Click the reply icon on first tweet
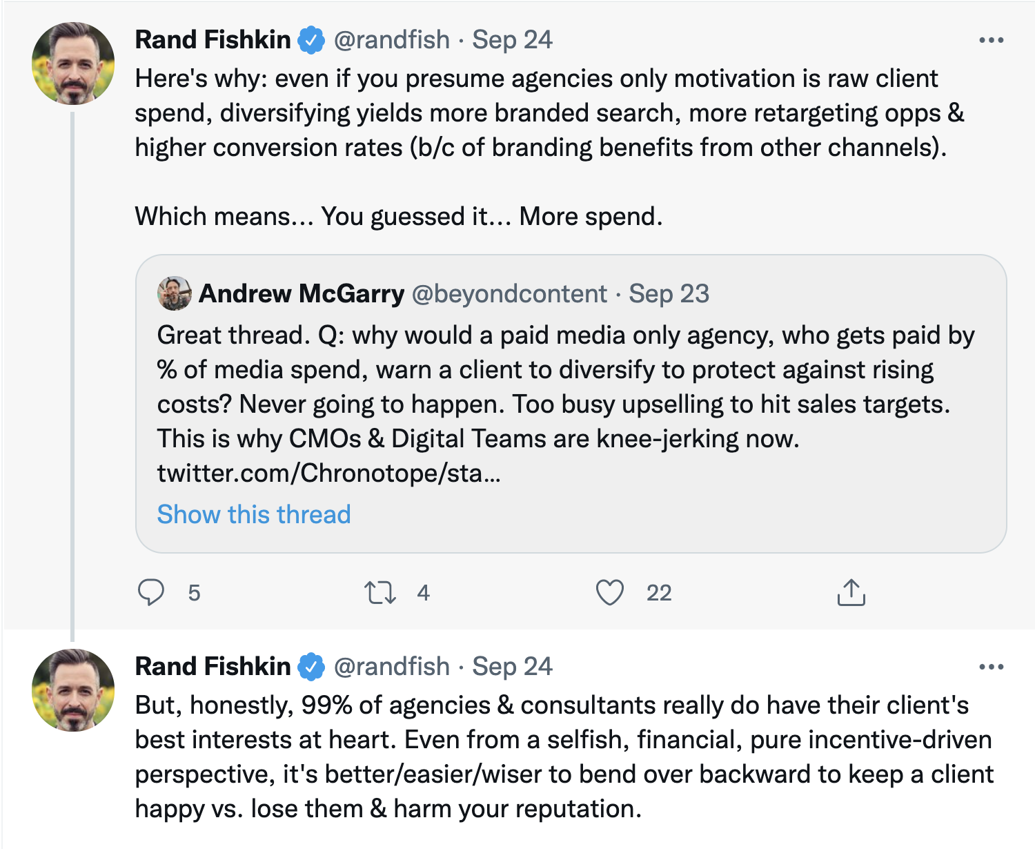This screenshot has height=849, width=1035. click(151, 592)
